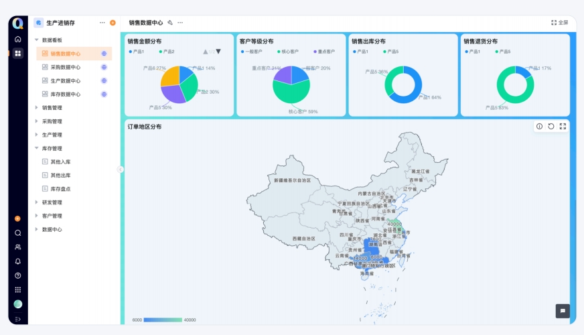Open 采购数据中心 dashboard in sidebar
584x335 pixels.
point(66,67)
